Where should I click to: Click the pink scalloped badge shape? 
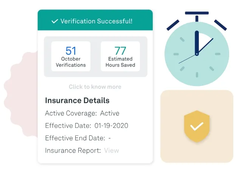(x=21, y=94)
